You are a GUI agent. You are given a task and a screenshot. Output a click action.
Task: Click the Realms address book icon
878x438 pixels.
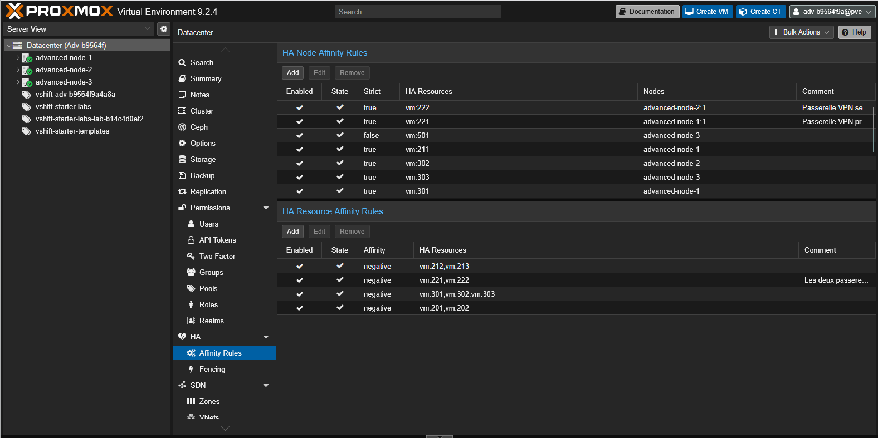click(x=191, y=321)
